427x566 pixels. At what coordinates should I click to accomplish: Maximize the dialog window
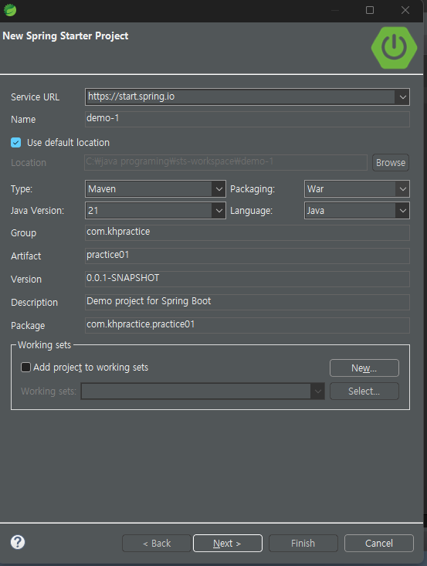click(370, 10)
